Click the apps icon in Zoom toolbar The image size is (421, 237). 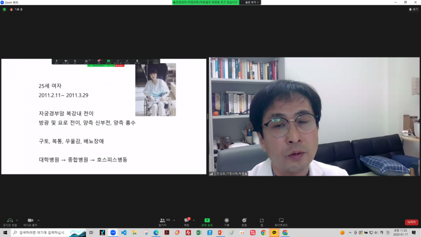tap(262, 220)
